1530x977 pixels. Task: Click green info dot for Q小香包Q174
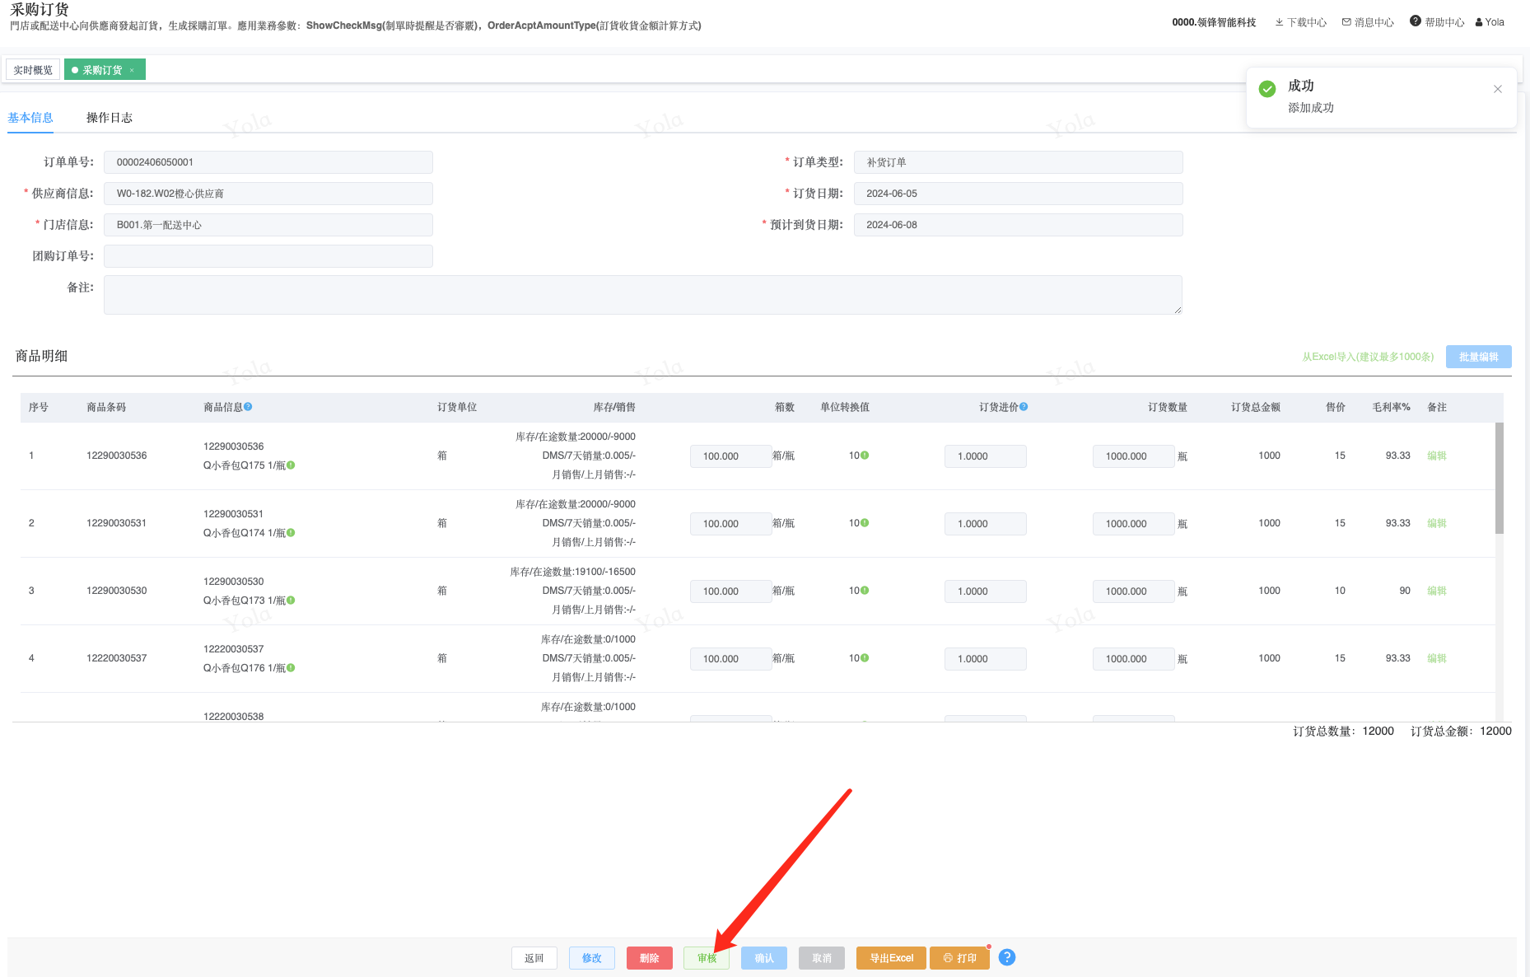(291, 533)
